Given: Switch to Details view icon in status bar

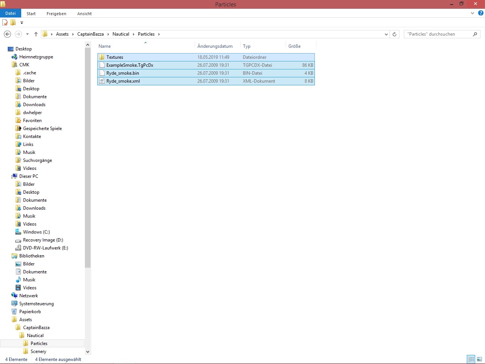Looking at the screenshot, I should [471, 359].
